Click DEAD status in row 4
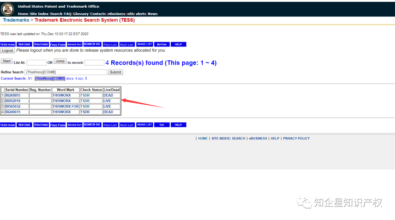The height and width of the screenshot is (220, 395). point(108,112)
